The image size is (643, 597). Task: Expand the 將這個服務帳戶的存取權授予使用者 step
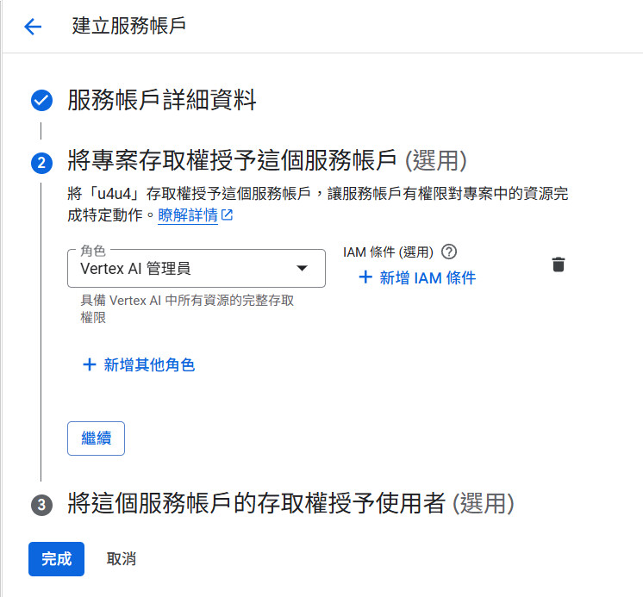(x=256, y=503)
